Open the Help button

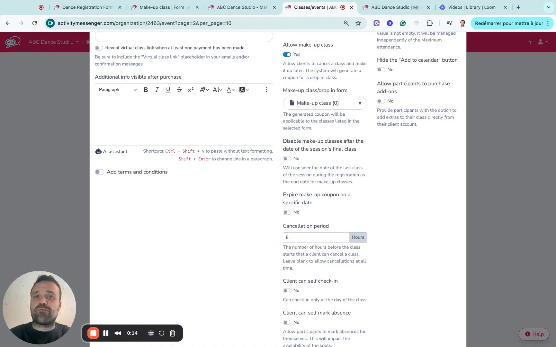coord(534,334)
